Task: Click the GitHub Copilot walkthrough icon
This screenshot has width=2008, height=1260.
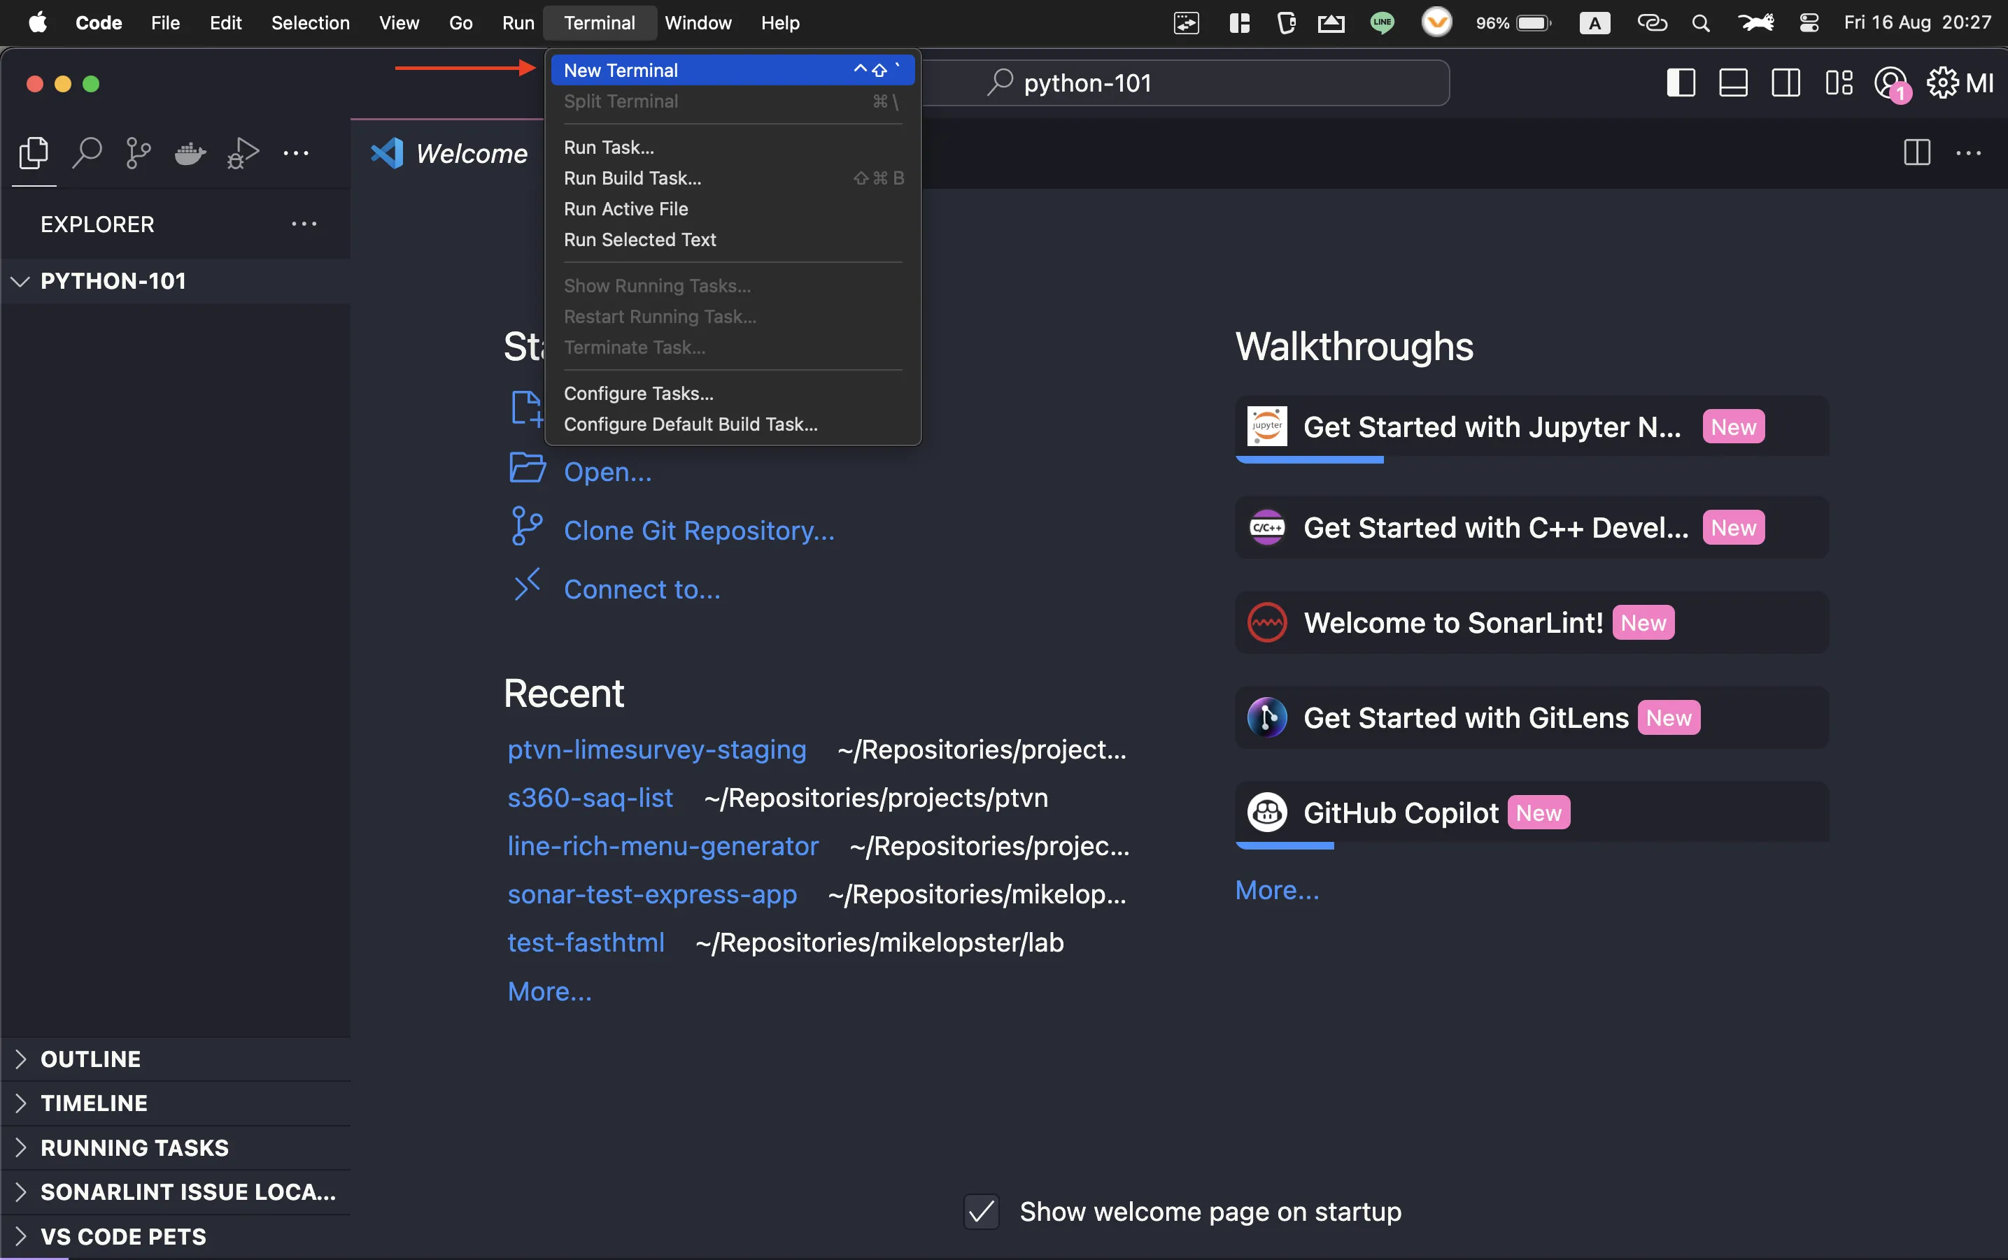Action: (x=1266, y=812)
